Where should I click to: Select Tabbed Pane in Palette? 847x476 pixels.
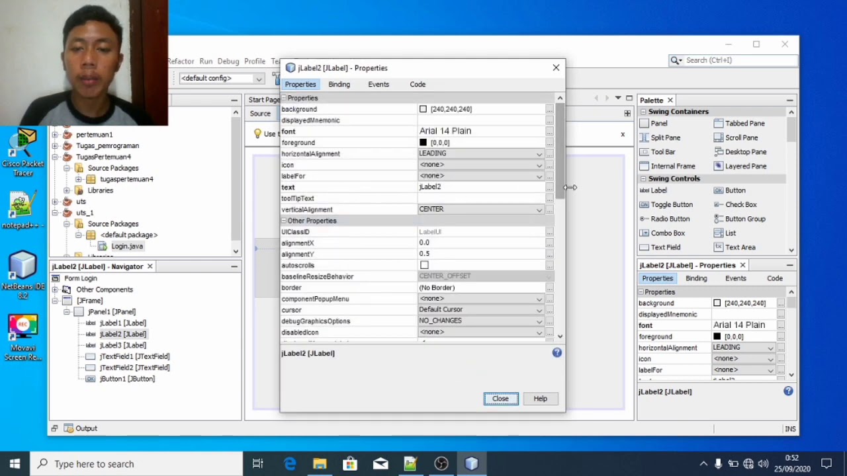pyautogui.click(x=739, y=124)
